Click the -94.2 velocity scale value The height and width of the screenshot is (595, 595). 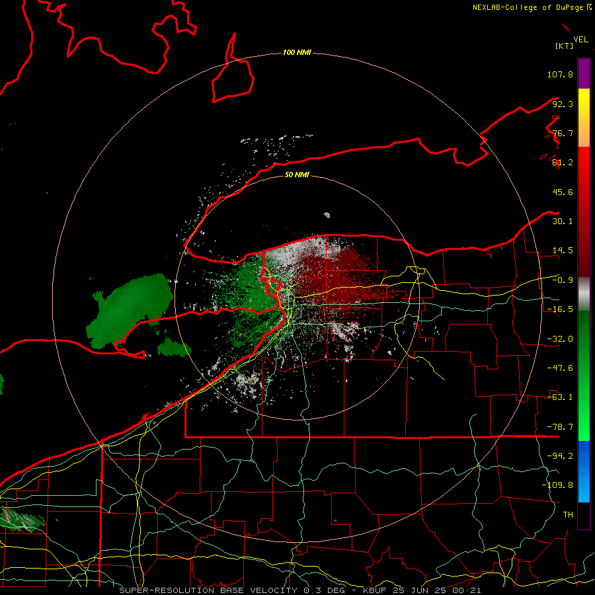560,456
